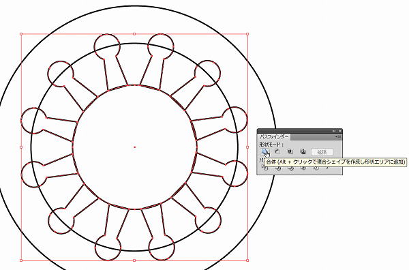Click the Divide pathfinder icon
409x270 pixels.
coord(265,168)
